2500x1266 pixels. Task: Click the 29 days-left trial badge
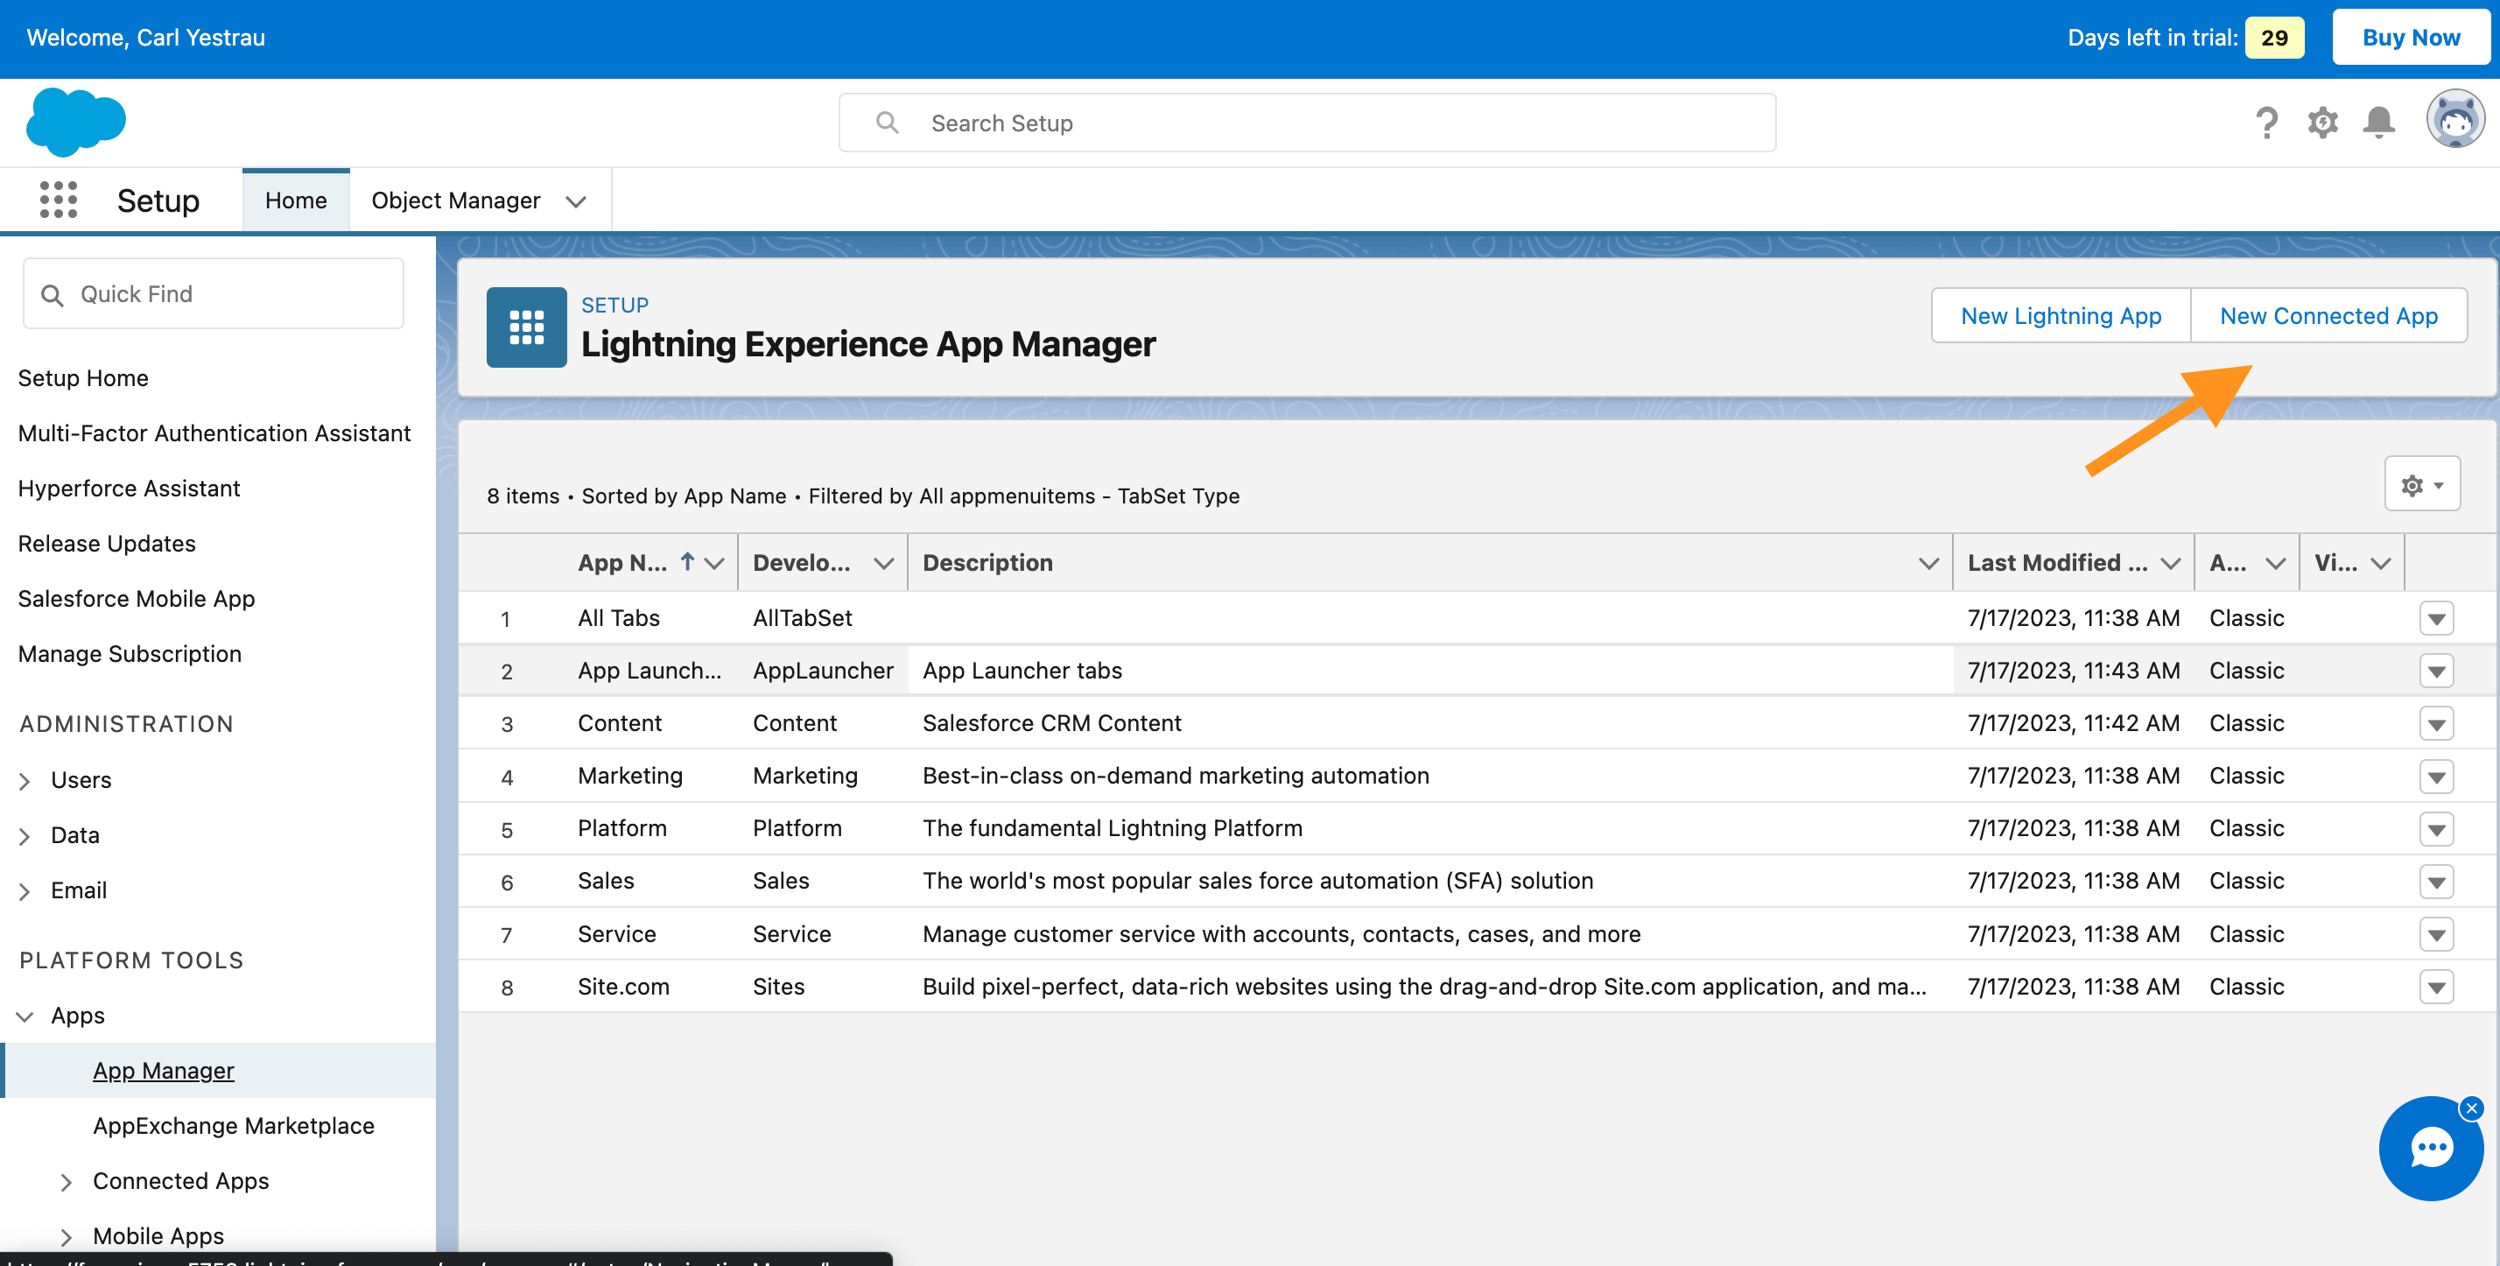[2274, 37]
